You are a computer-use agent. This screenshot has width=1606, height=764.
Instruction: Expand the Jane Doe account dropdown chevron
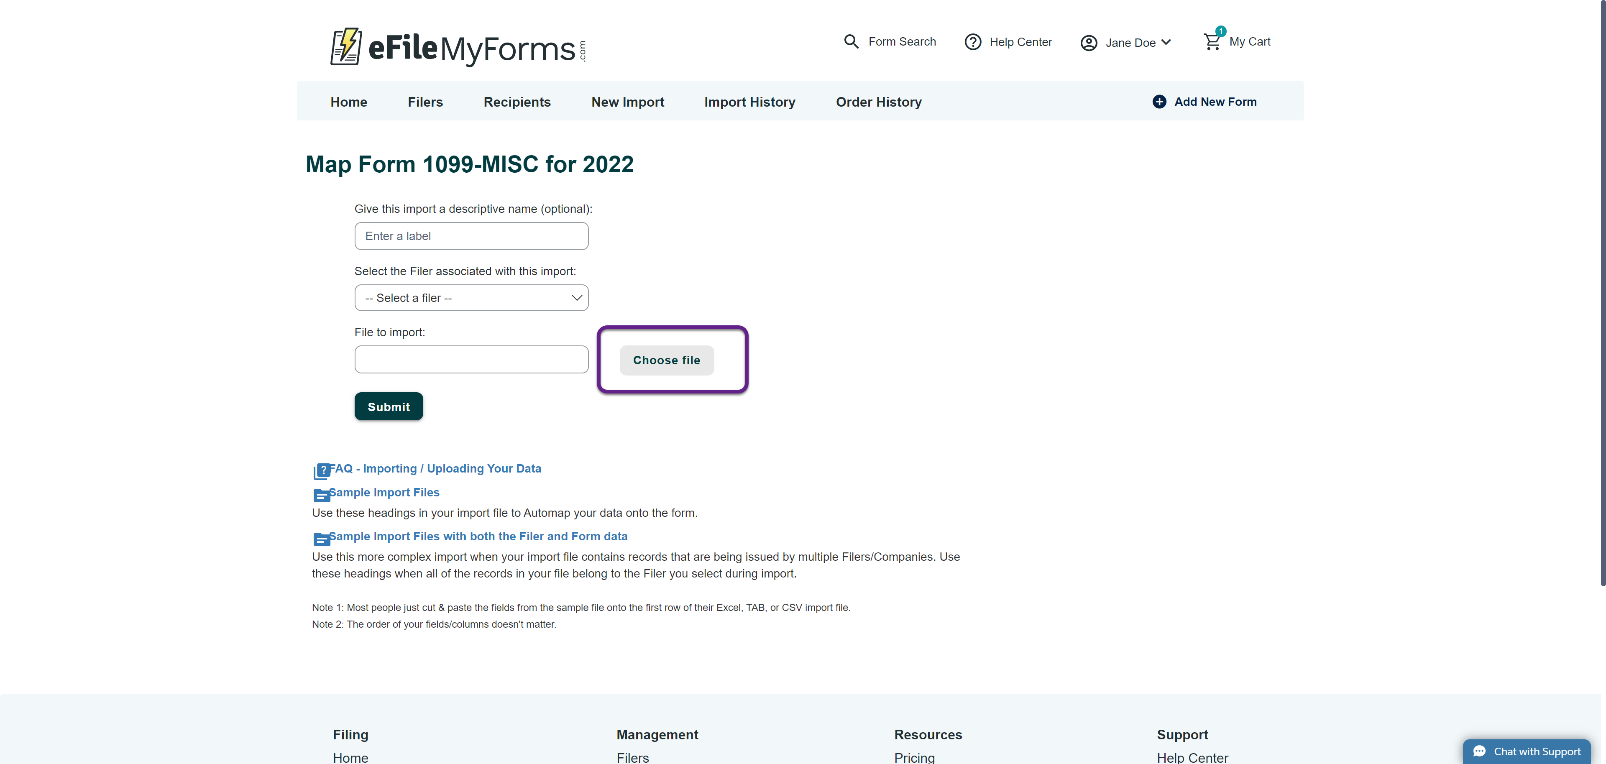pyautogui.click(x=1166, y=42)
